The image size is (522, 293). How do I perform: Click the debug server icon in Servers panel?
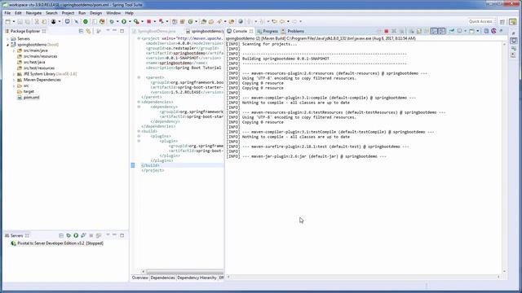click(x=69, y=235)
